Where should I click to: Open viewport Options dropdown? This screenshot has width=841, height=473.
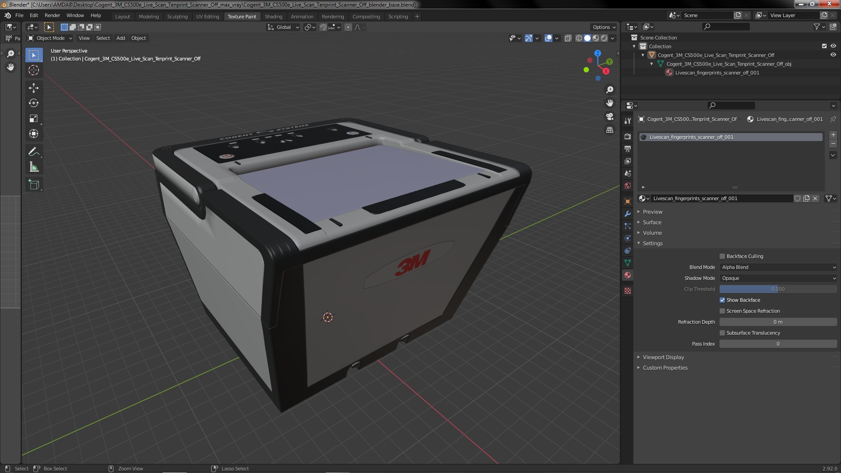click(604, 27)
